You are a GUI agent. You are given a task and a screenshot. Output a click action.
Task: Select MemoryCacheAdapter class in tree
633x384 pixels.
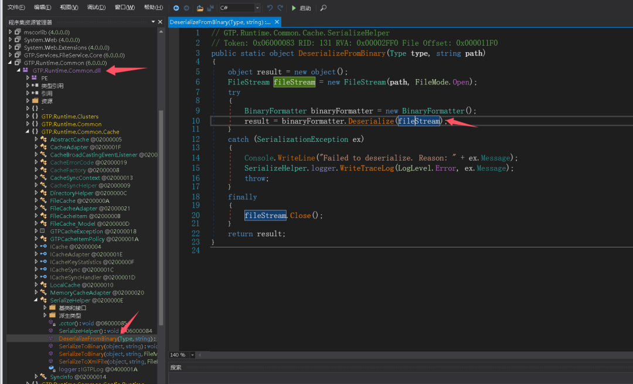tap(97, 293)
